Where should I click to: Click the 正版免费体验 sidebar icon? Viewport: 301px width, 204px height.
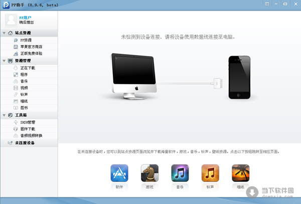(x=16, y=53)
